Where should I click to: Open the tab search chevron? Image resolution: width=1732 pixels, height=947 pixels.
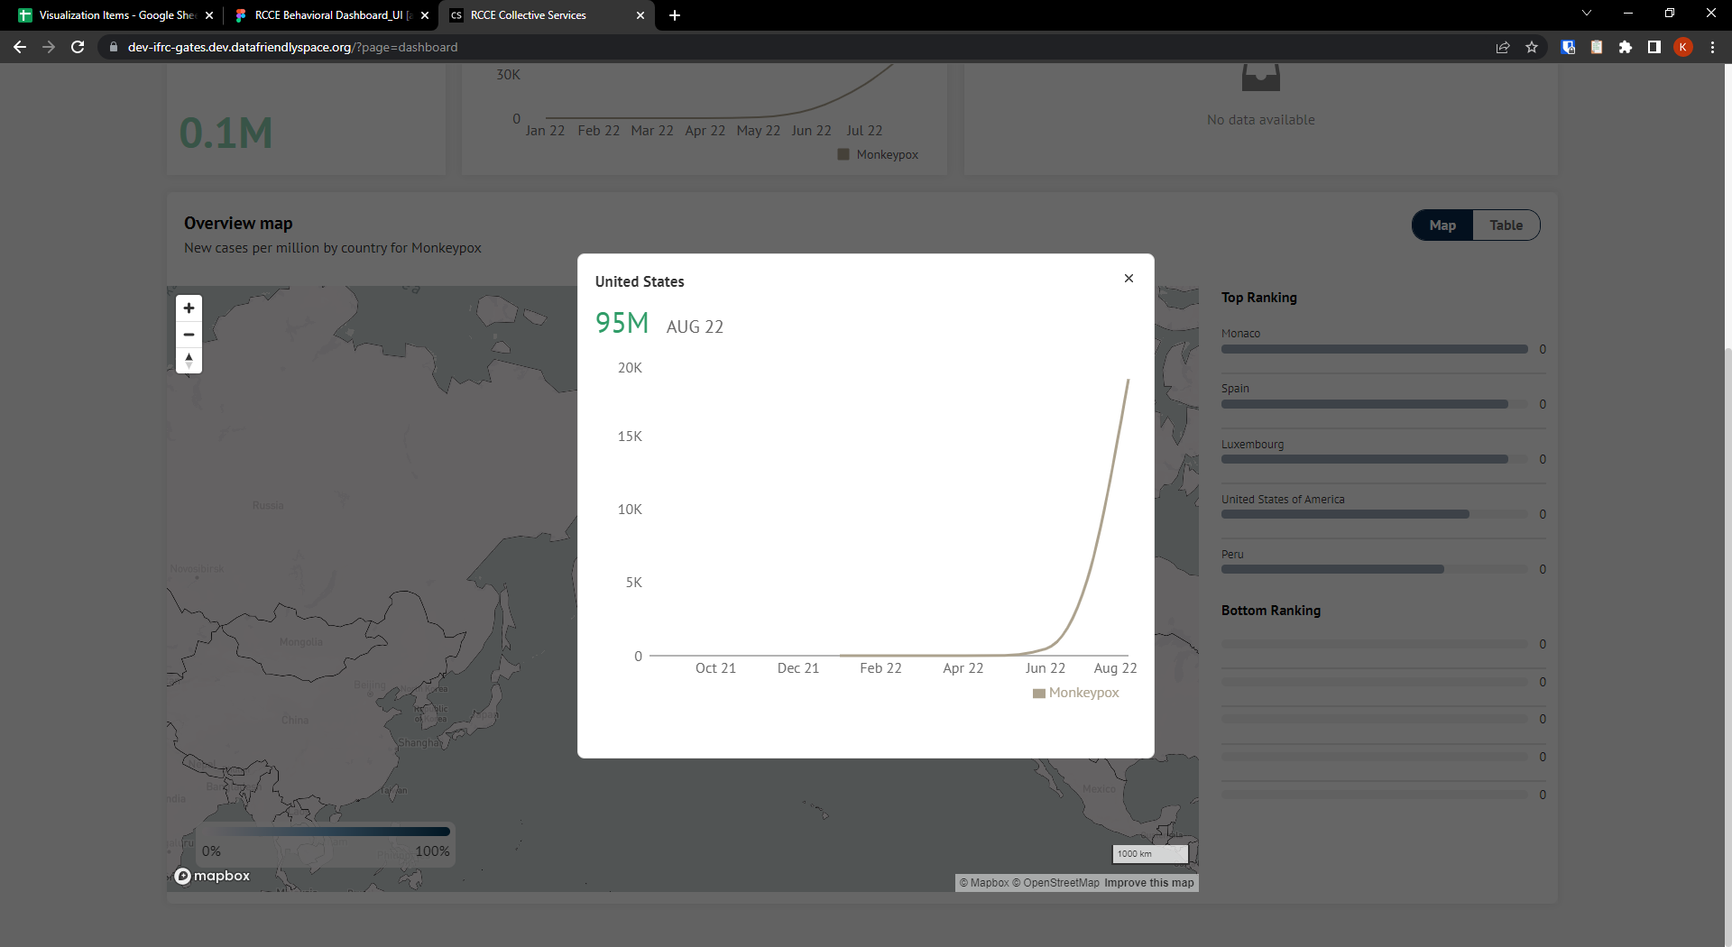pos(1587,13)
